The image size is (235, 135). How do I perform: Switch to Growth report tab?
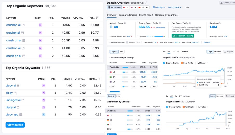(146, 15)
